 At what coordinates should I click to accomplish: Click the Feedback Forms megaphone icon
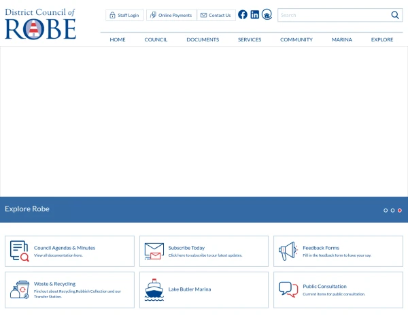(288, 251)
